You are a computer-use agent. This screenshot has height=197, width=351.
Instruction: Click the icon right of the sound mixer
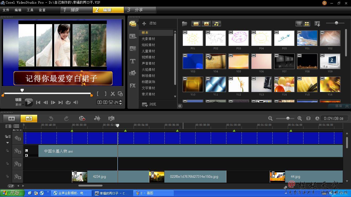[x=111, y=118]
